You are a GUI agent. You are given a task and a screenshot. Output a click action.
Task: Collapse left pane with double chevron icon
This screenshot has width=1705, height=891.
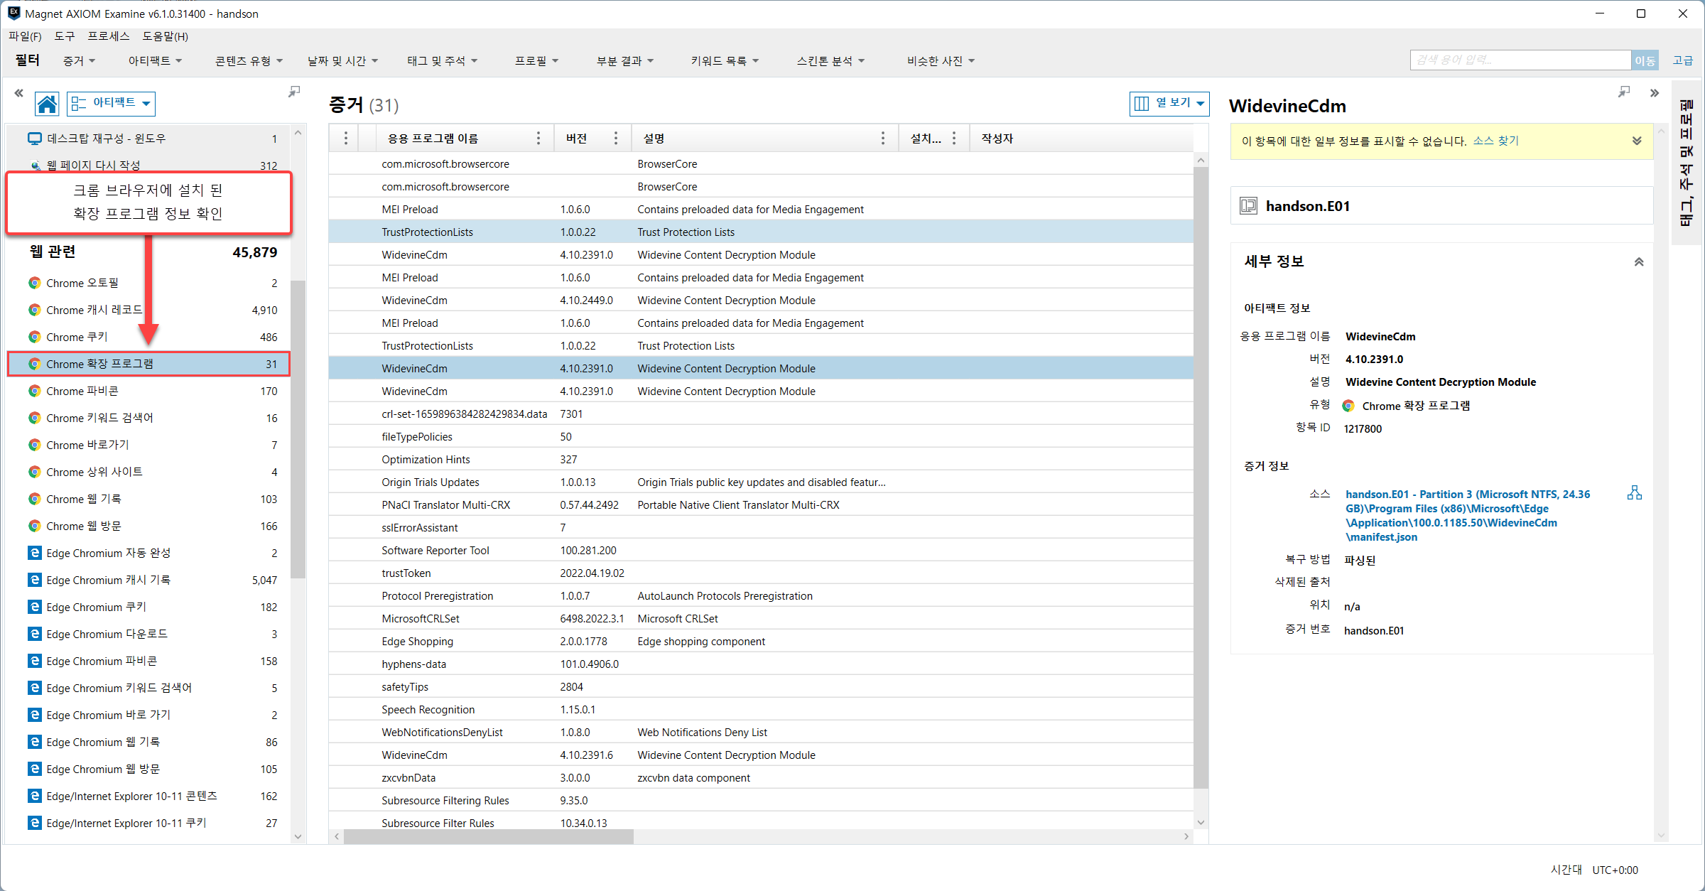tap(19, 92)
